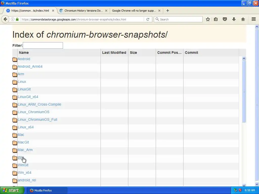Click the folder icon beside MacGit
Viewport: 259px width, 194px height.
[x=15, y=143]
